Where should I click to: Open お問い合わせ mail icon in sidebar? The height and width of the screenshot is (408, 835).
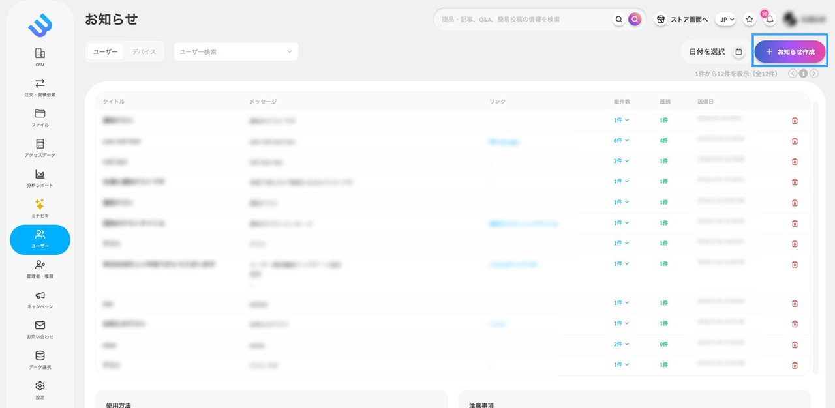coord(40,329)
